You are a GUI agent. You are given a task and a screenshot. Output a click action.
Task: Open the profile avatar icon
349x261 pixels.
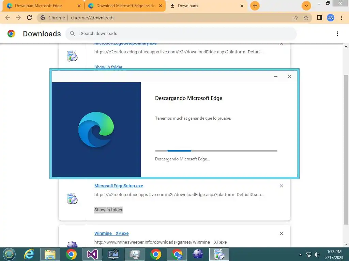point(331,18)
